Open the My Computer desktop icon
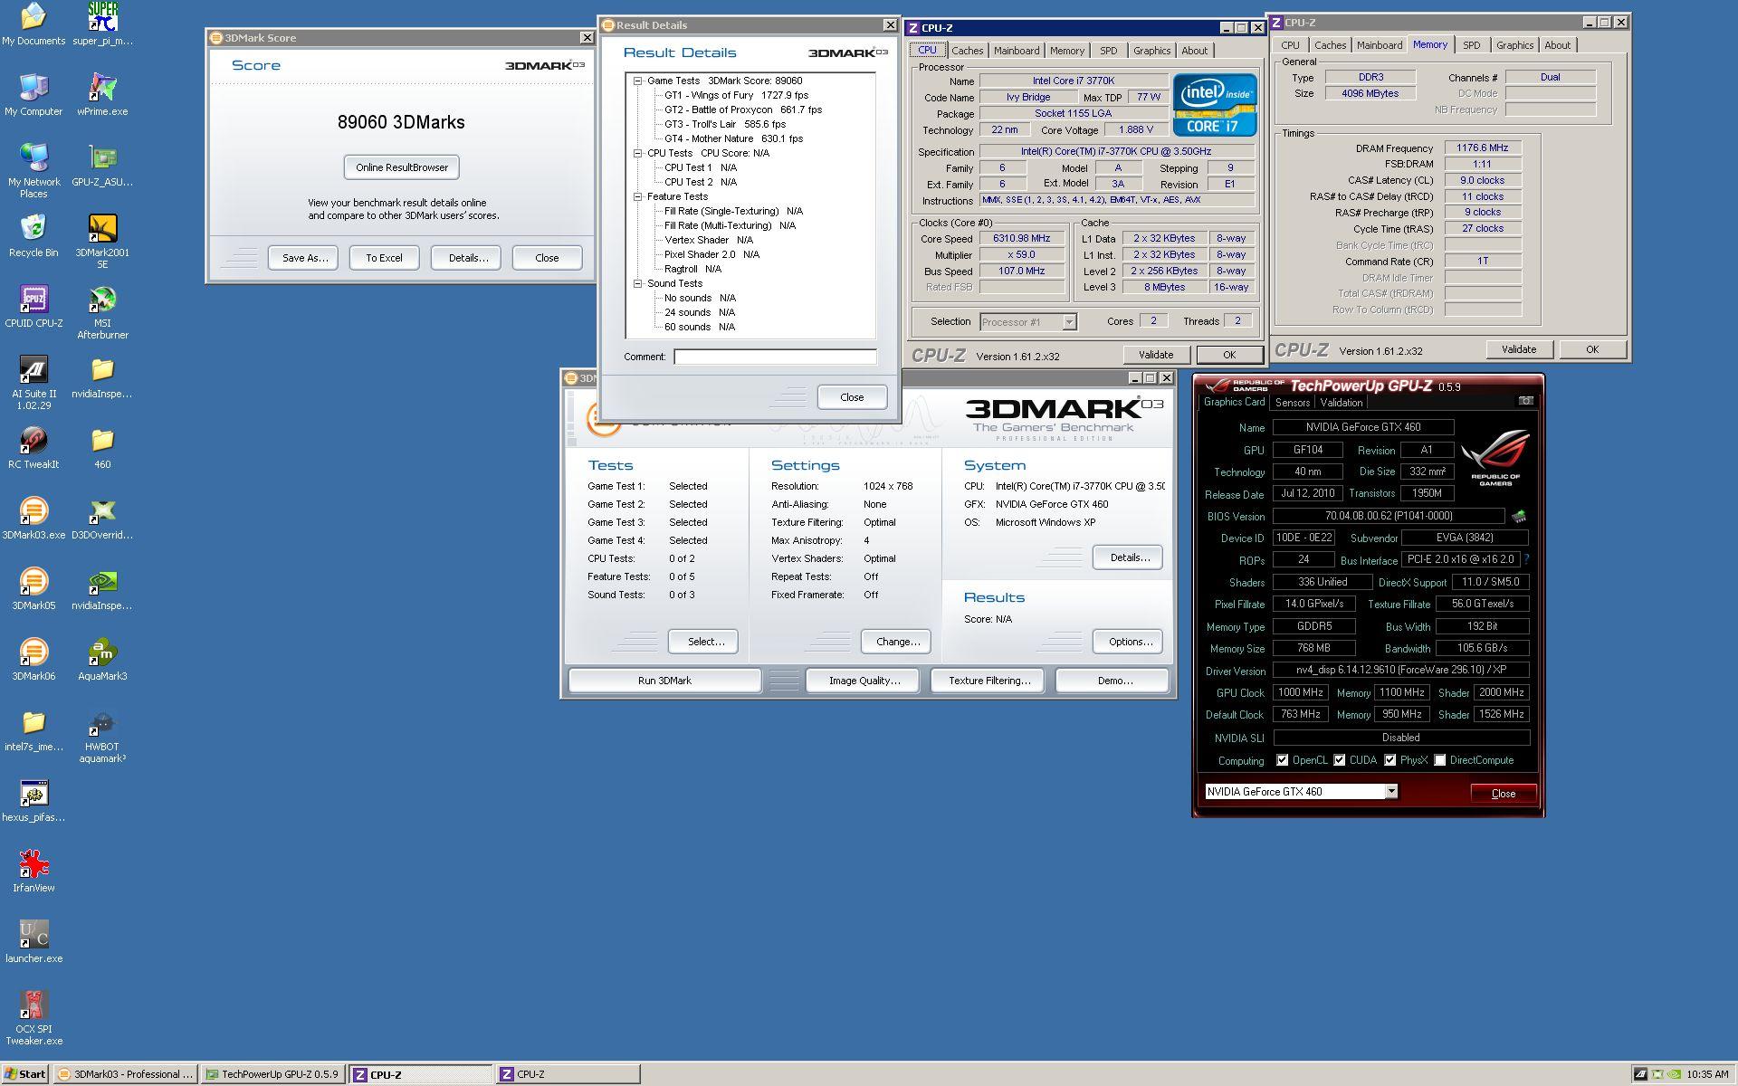 (x=33, y=94)
